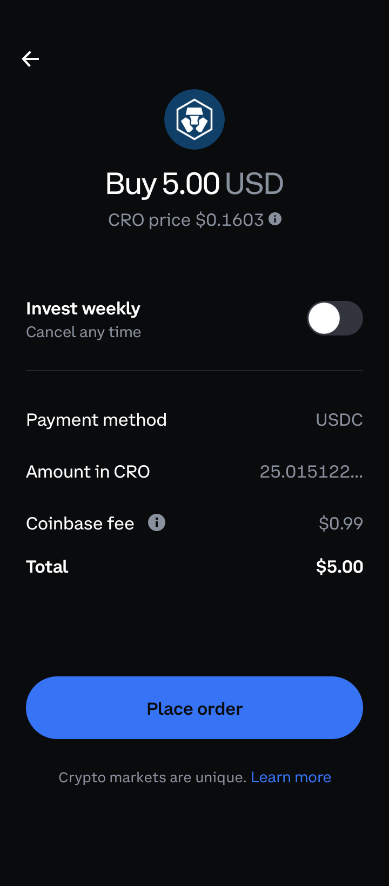Screen dimensions: 389x886
Task: Tap the CRO price $0.1603 text
Action: pyautogui.click(x=186, y=220)
